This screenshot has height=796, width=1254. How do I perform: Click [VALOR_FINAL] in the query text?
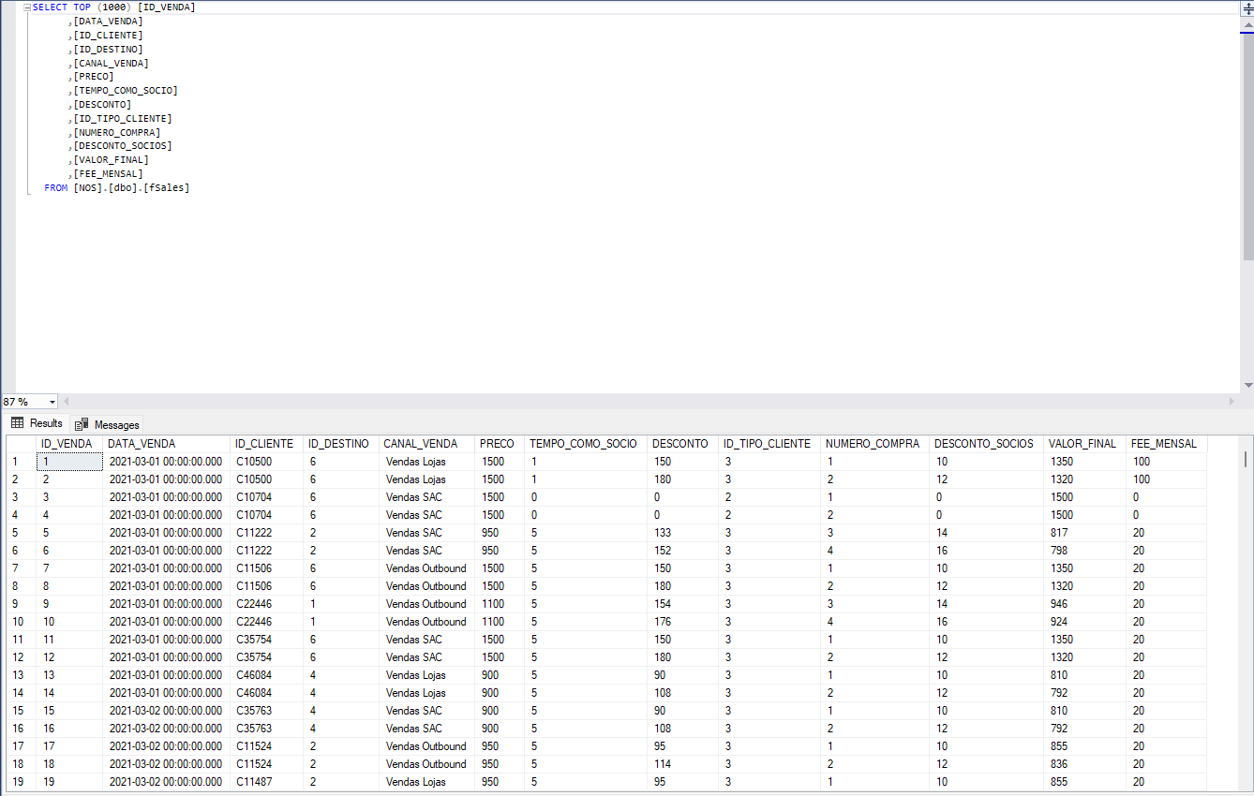click(x=111, y=160)
